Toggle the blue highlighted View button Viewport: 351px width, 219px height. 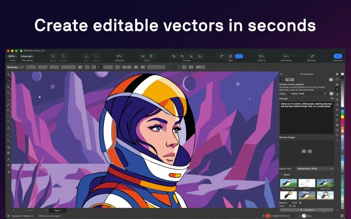[x=239, y=57]
